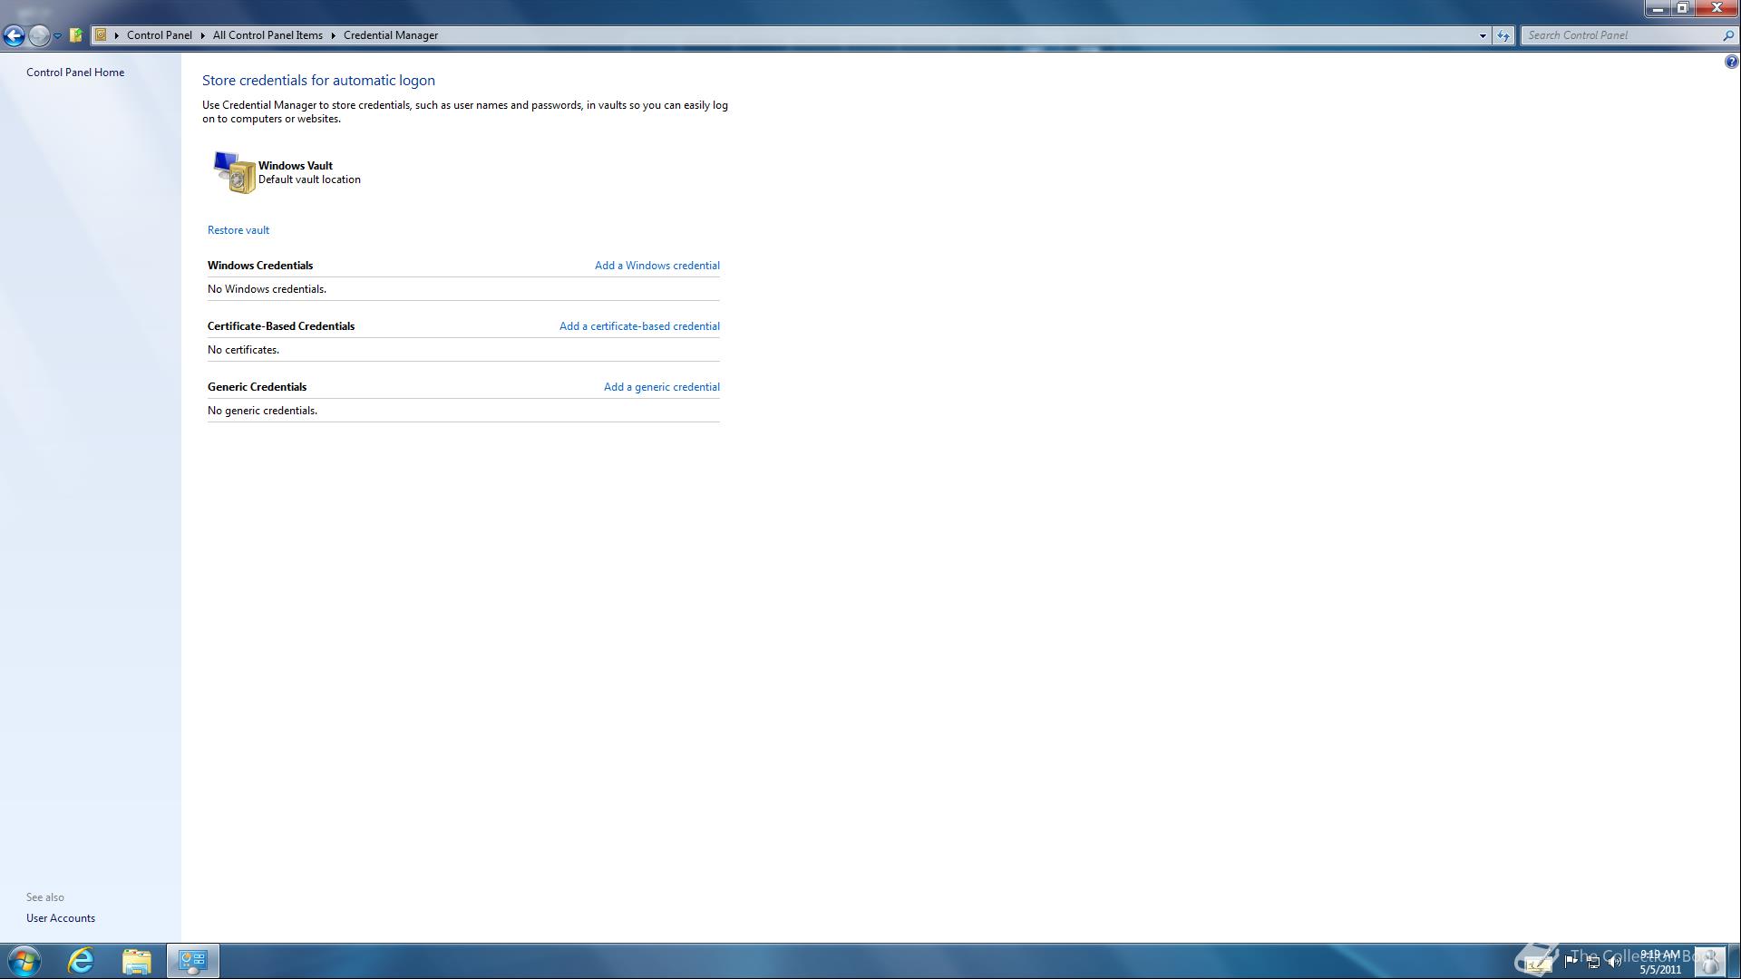The image size is (1741, 979).
Task: Click the 'No generic credentials.' text
Action: 262,411
